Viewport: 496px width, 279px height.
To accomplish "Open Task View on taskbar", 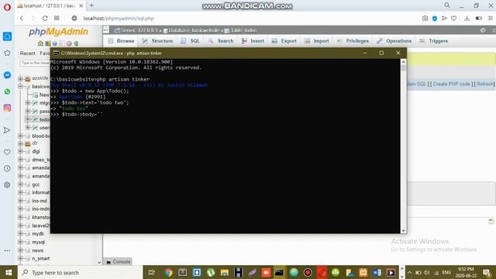I will (x=152, y=273).
